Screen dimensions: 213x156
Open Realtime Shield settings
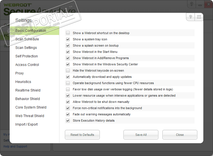(28, 90)
